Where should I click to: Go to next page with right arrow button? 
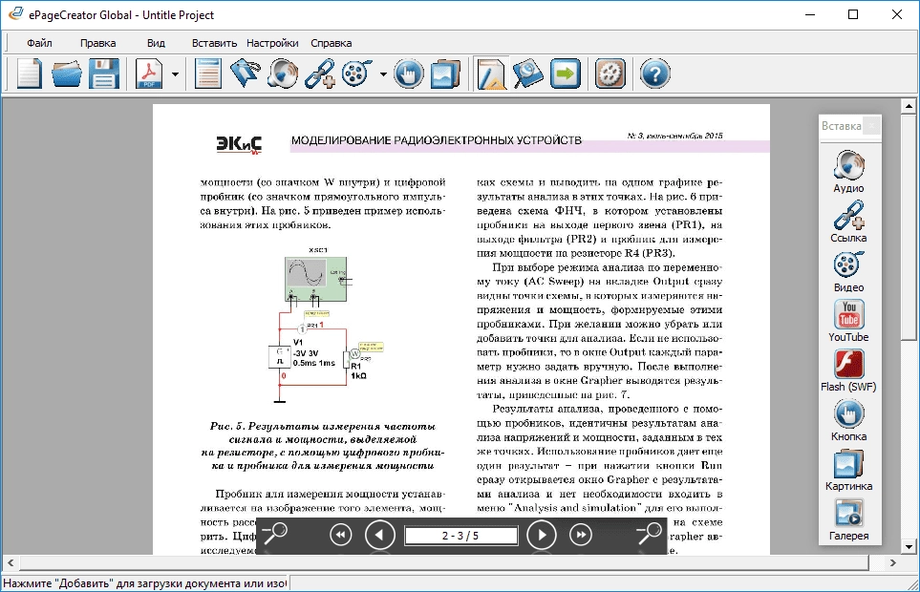[541, 535]
